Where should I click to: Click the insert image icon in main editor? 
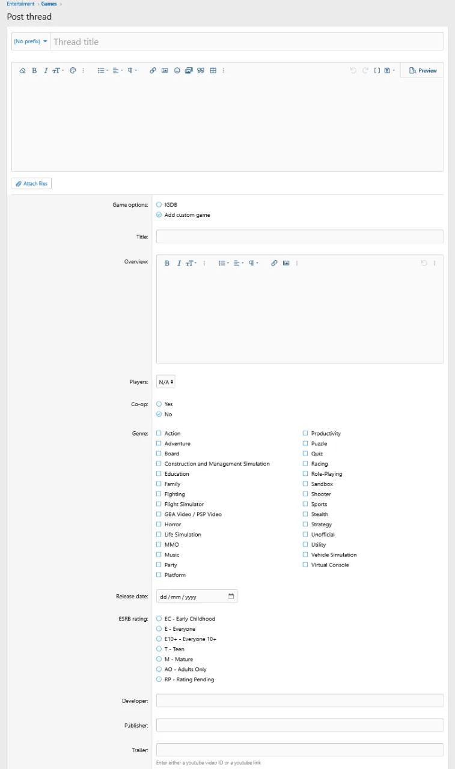(165, 70)
